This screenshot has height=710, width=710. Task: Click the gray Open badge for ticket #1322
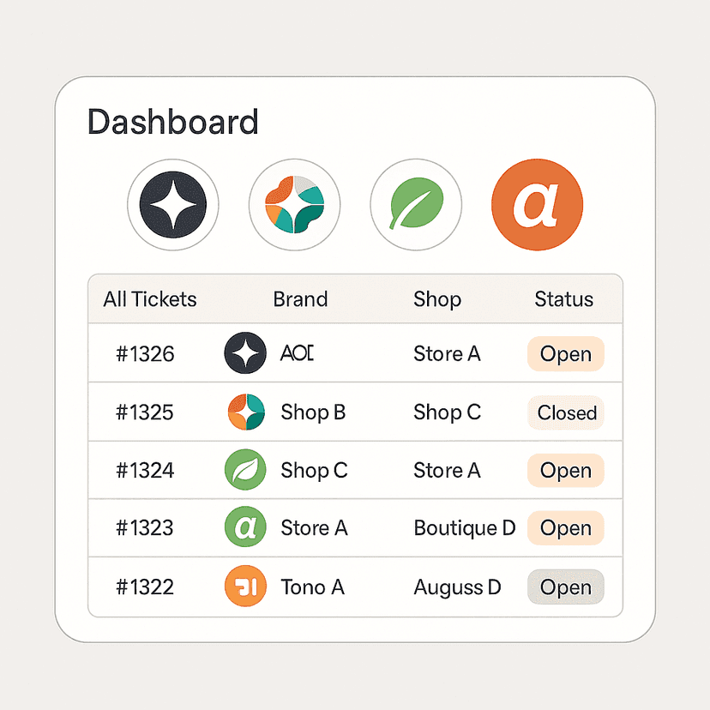tap(566, 587)
